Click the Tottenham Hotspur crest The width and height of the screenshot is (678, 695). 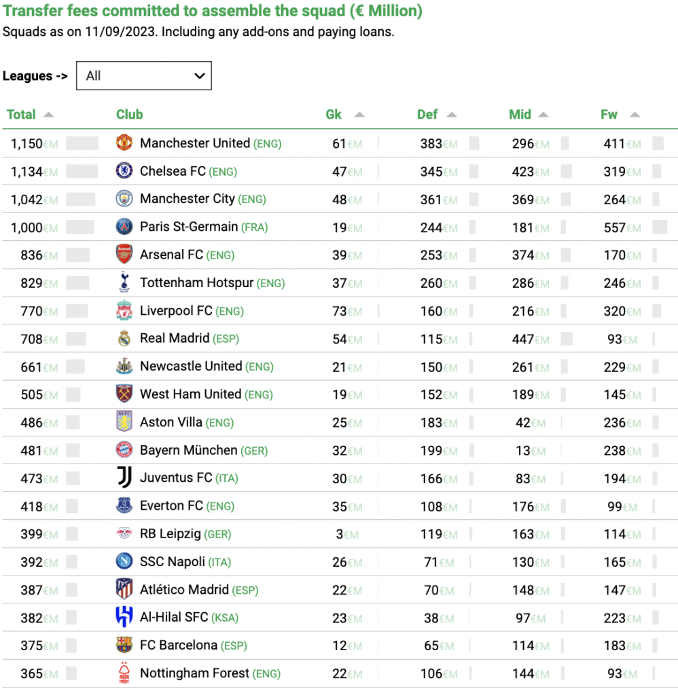click(124, 282)
